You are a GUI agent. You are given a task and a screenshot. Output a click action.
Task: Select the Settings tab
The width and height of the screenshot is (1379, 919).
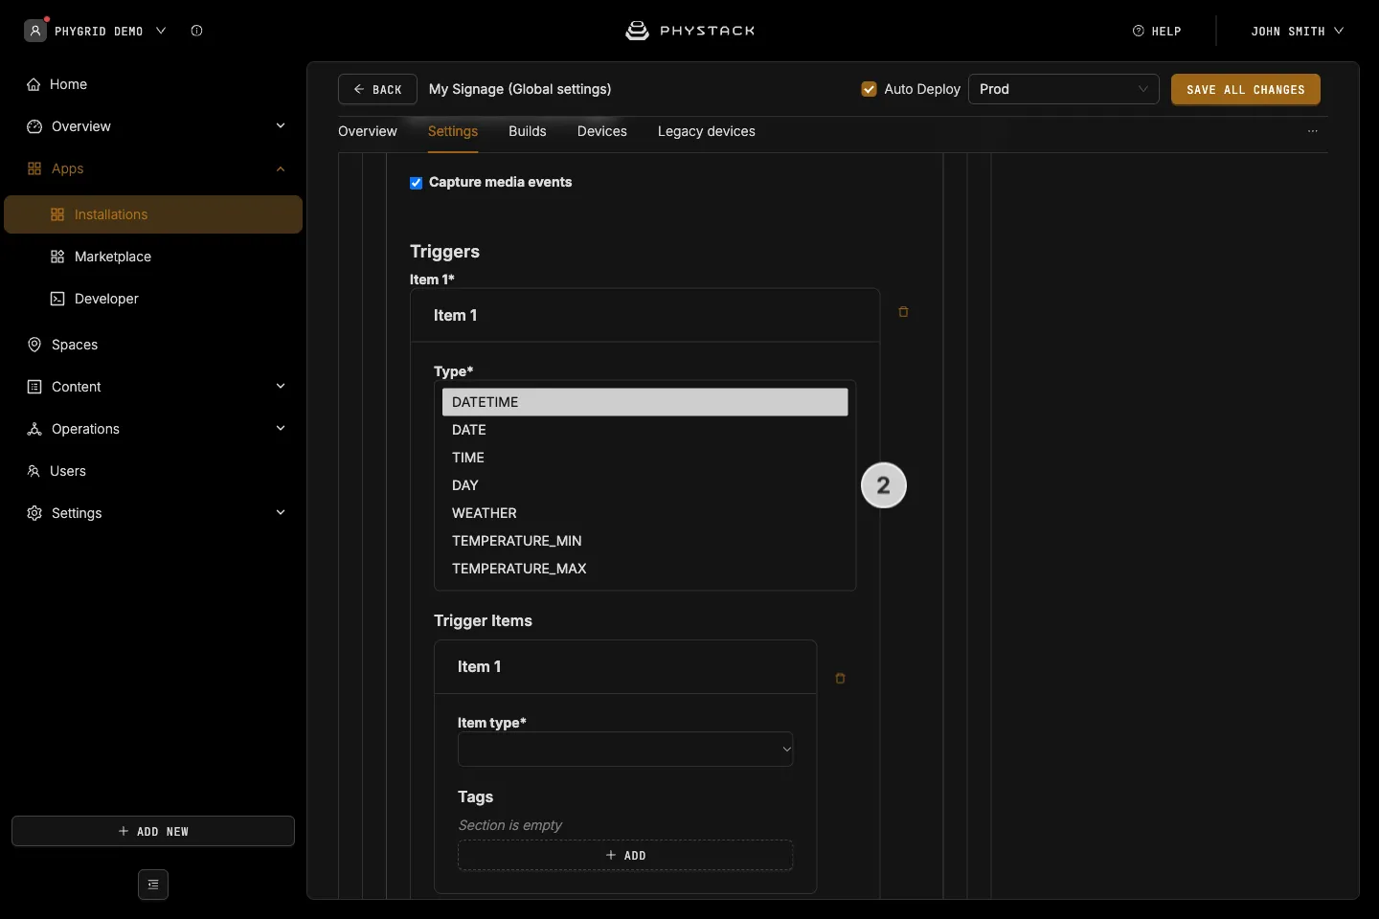[453, 131]
